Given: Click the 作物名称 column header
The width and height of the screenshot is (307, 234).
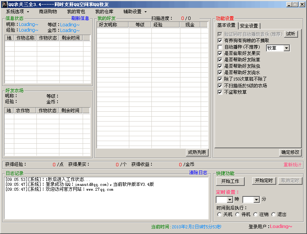Looking at the screenshot, I should coord(25,38).
